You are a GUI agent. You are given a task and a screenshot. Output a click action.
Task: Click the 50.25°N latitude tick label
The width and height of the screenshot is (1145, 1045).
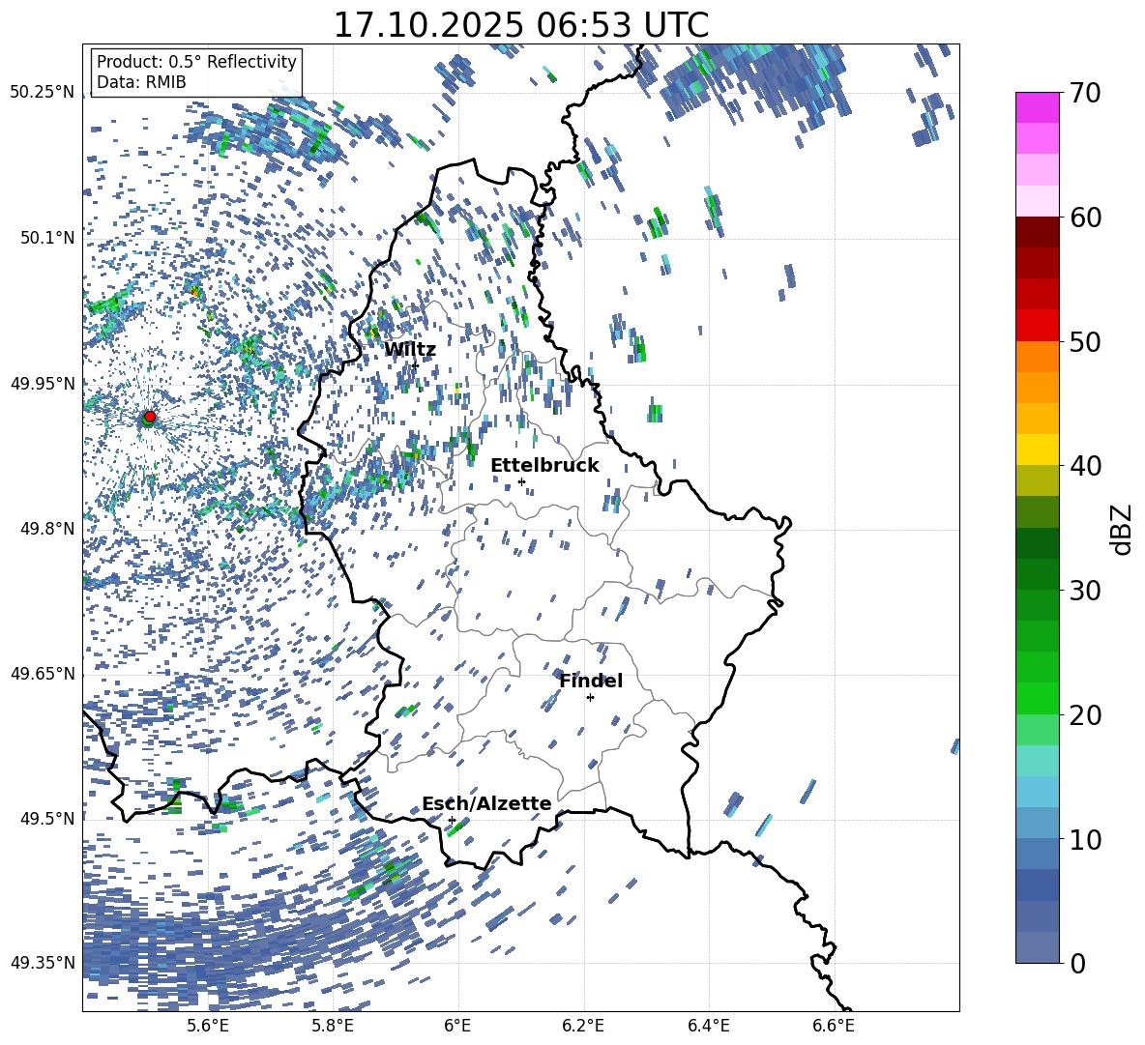coord(44,93)
